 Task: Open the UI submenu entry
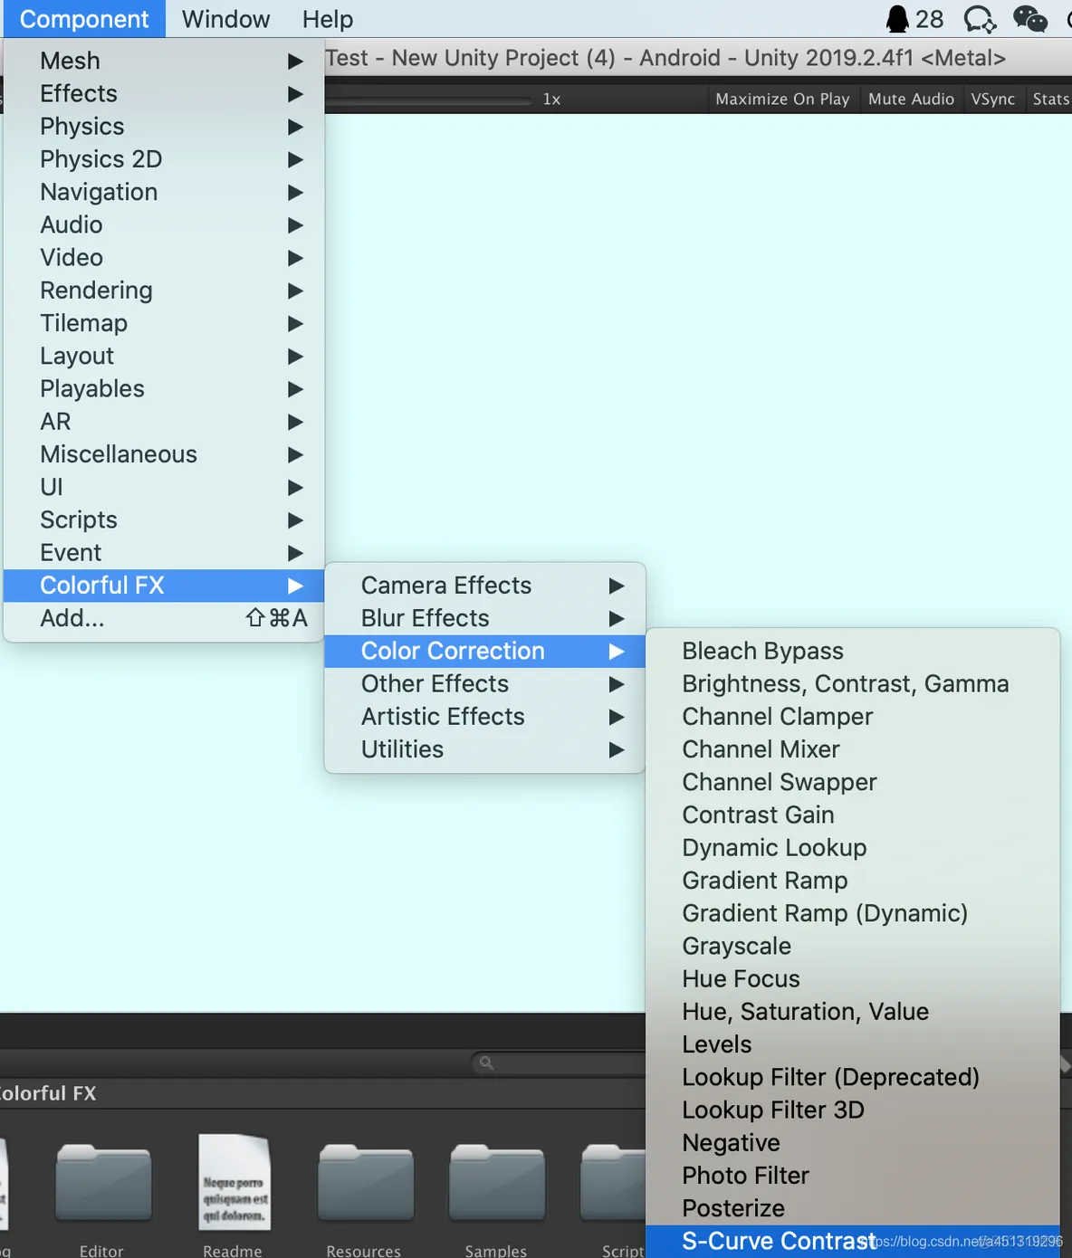pyautogui.click(x=164, y=487)
